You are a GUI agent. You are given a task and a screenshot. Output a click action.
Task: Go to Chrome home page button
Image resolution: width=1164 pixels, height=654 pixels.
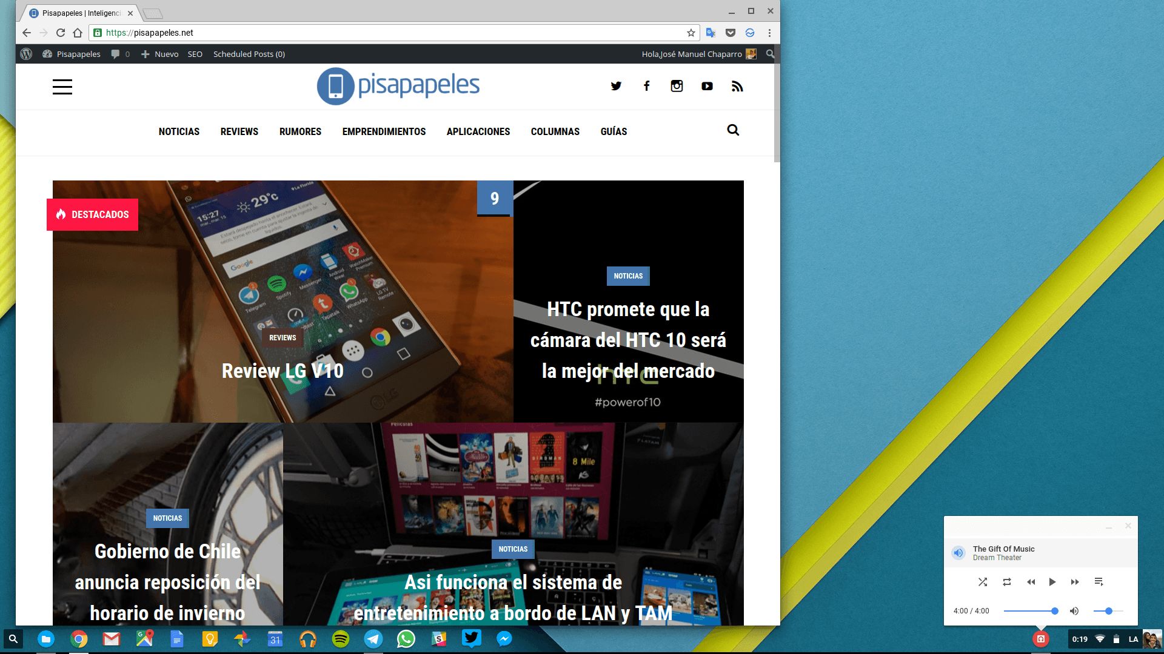click(x=78, y=33)
